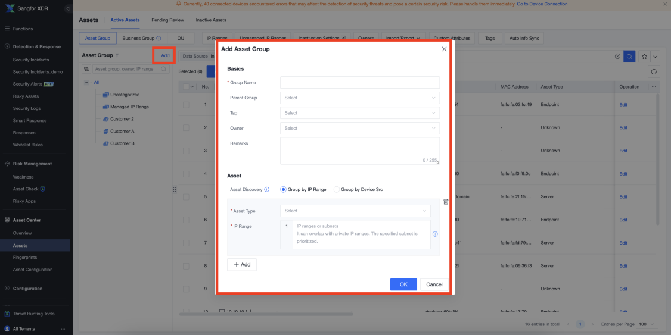Viewport: 671px width, 335px height.
Task: Select Group by Device Src radio button
Action: (336, 189)
